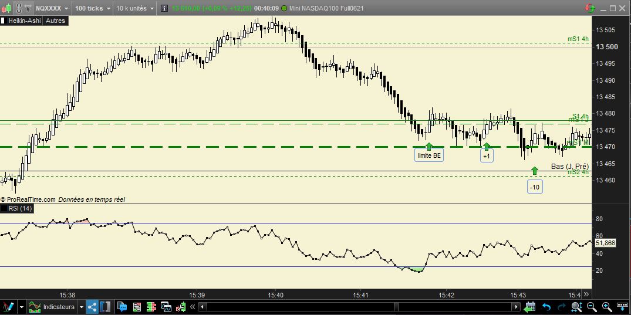Click the blue undo arrow
Image resolution: width=631 pixels, height=315 pixels.
[546, 307]
